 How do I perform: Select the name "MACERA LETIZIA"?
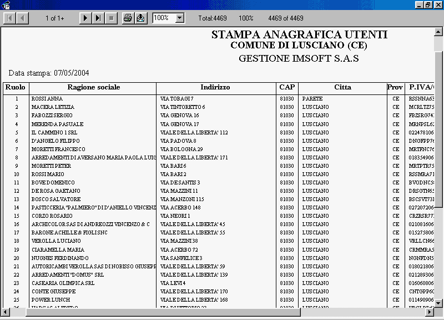pyautogui.click(x=53, y=107)
